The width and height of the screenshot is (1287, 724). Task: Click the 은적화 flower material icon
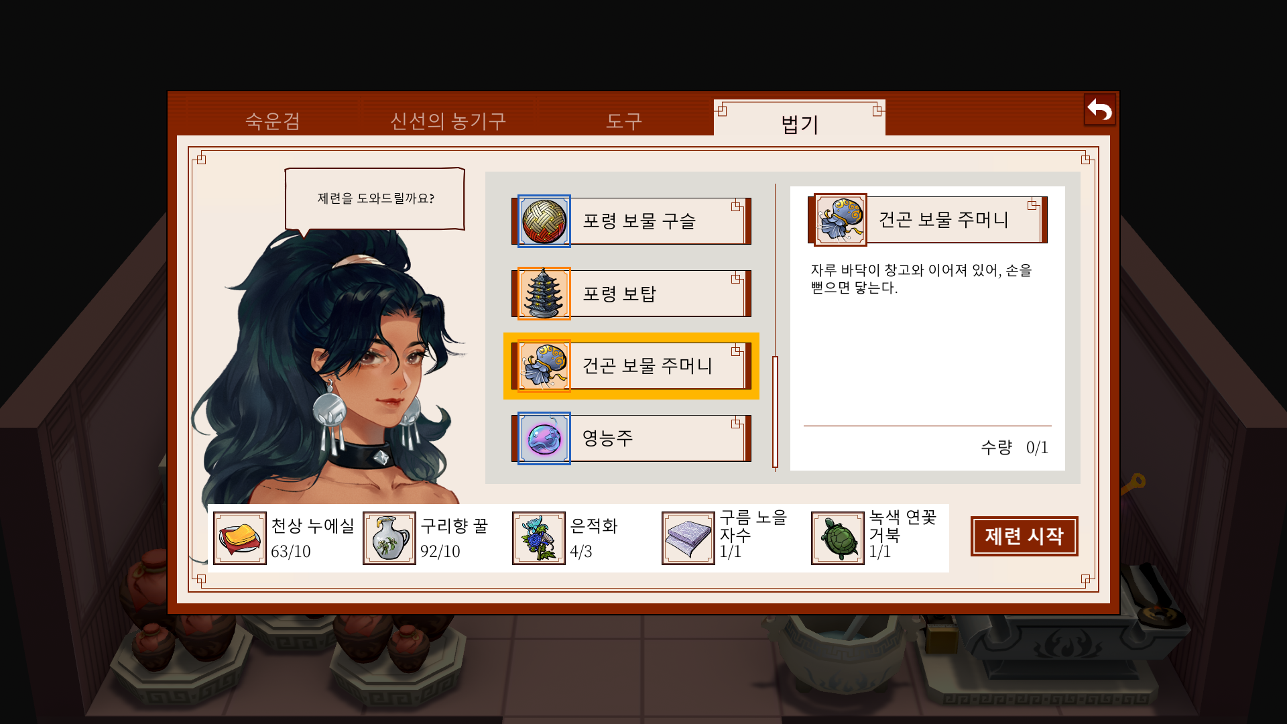coord(539,538)
